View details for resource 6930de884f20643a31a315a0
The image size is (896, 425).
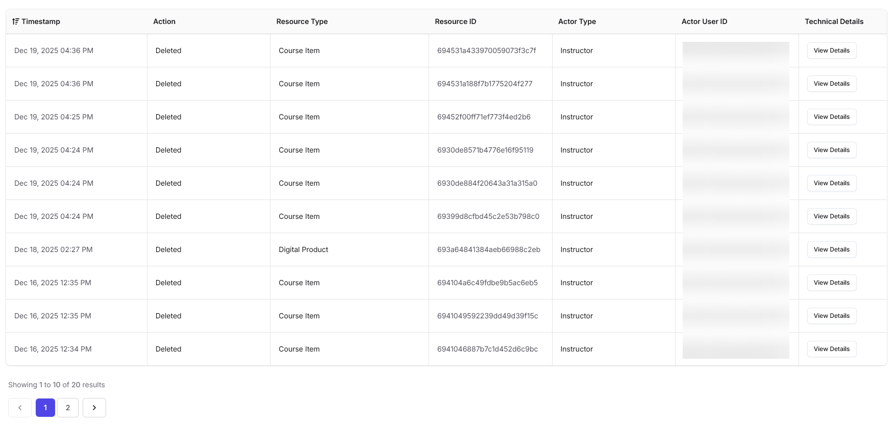click(x=831, y=183)
